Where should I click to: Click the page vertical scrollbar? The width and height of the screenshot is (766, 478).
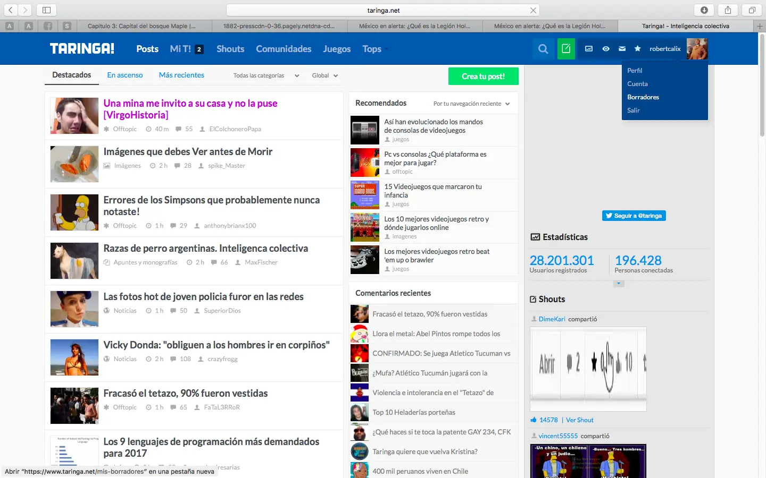tap(762, 85)
